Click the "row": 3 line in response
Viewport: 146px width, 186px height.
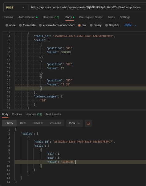coord(54,158)
